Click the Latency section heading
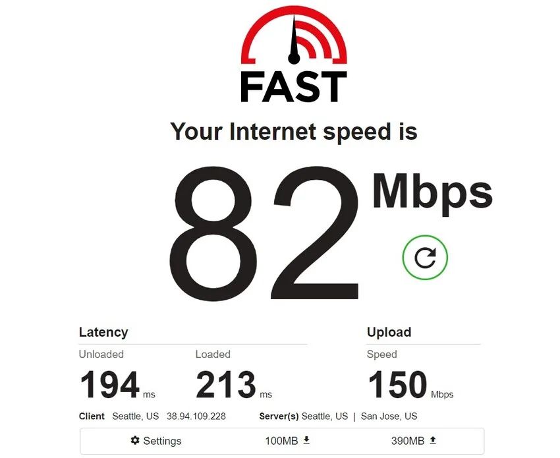Image resolution: width=560 pixels, height=458 pixels. (x=103, y=332)
